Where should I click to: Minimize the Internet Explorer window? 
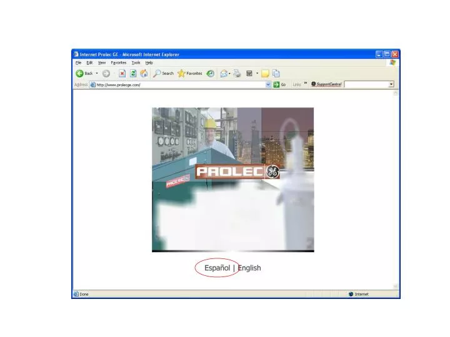click(379, 54)
